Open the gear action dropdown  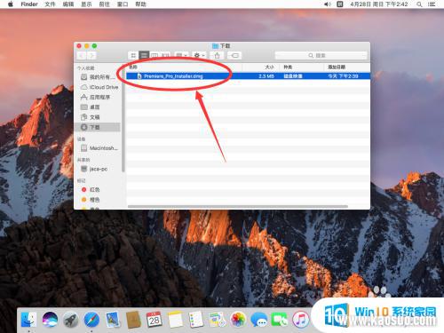click(x=199, y=55)
